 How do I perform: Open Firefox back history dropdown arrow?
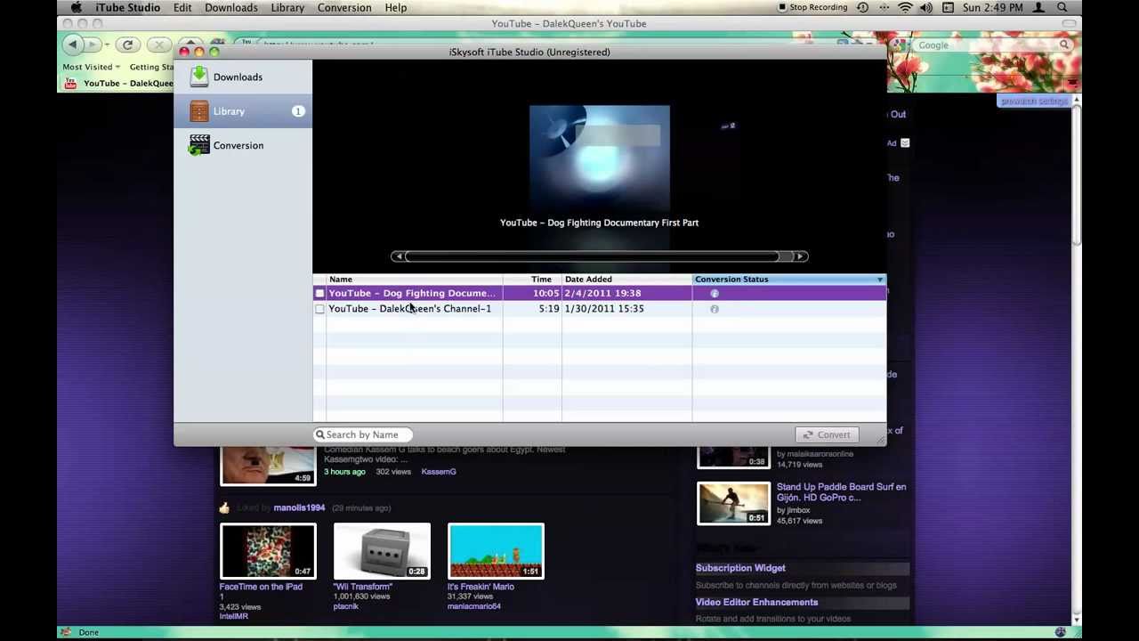[106, 45]
